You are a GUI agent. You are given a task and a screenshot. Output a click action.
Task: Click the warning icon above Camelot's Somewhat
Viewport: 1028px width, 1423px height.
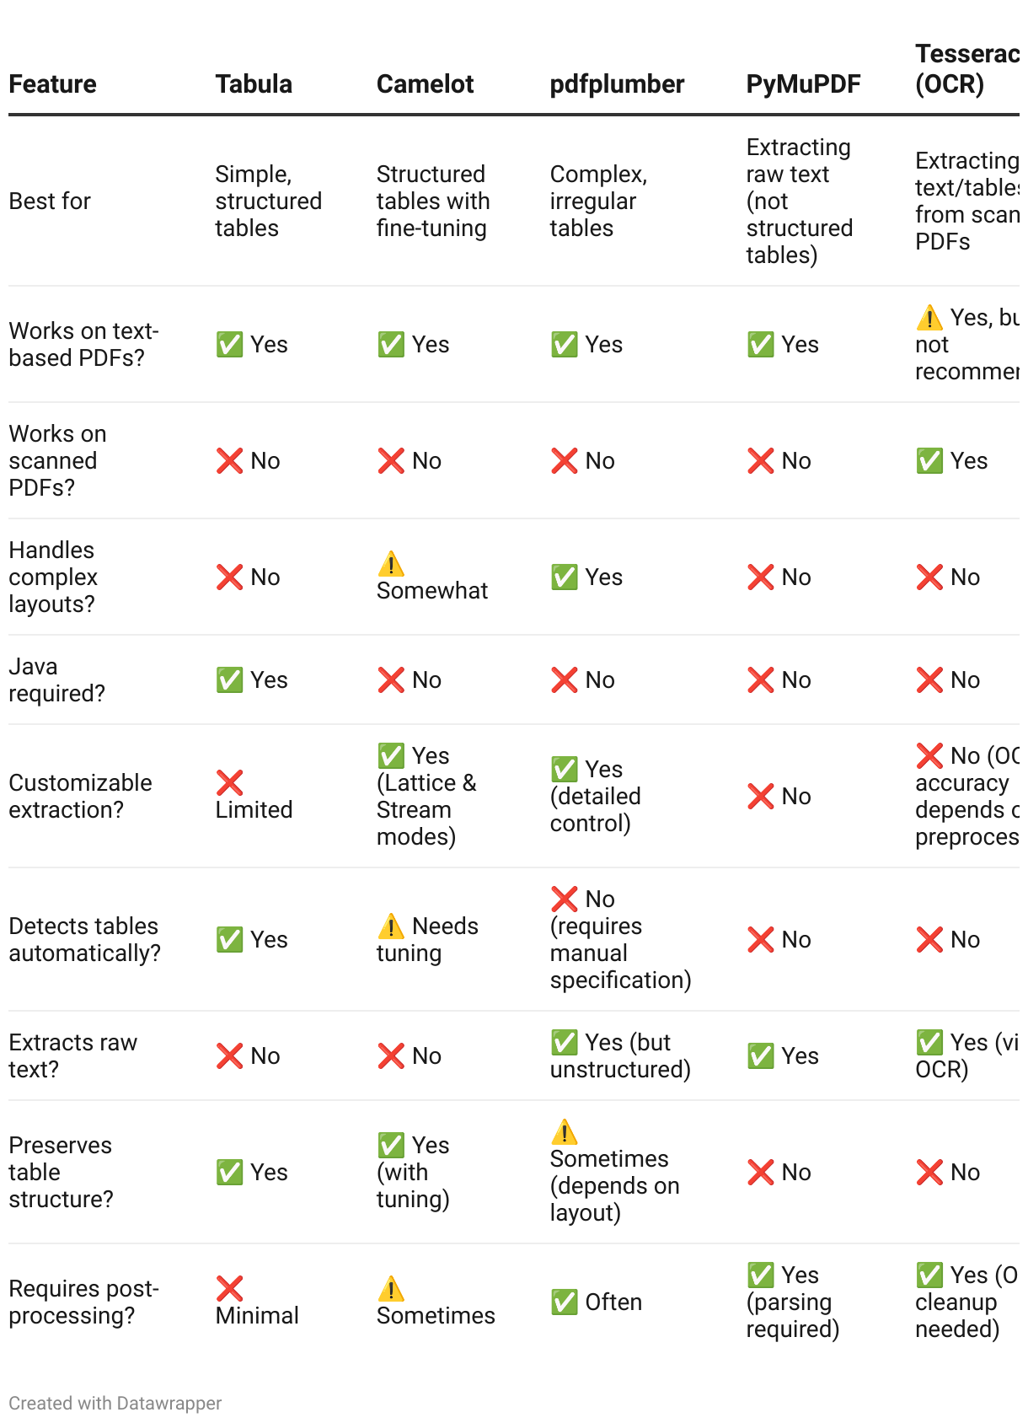[391, 563]
